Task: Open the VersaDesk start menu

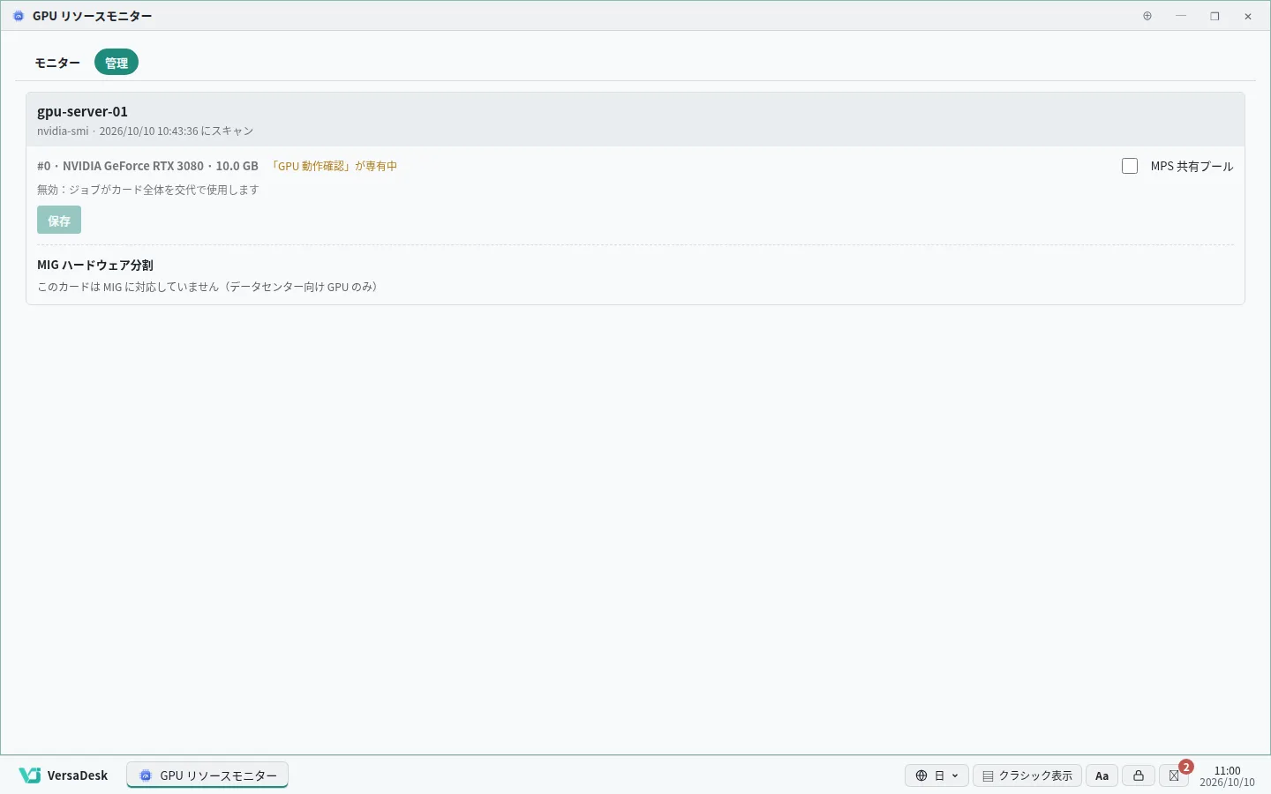Action: pos(64,775)
